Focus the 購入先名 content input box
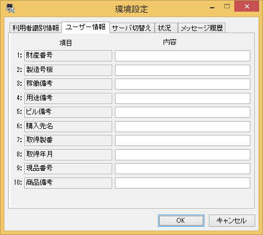The width and height of the screenshot is (263, 235). point(182,127)
